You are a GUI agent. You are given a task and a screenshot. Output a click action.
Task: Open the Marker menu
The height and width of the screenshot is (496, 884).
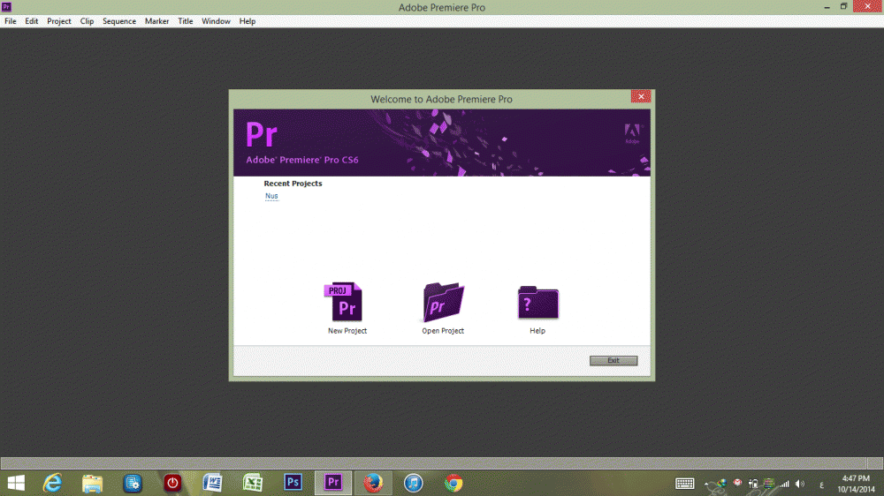[157, 21]
